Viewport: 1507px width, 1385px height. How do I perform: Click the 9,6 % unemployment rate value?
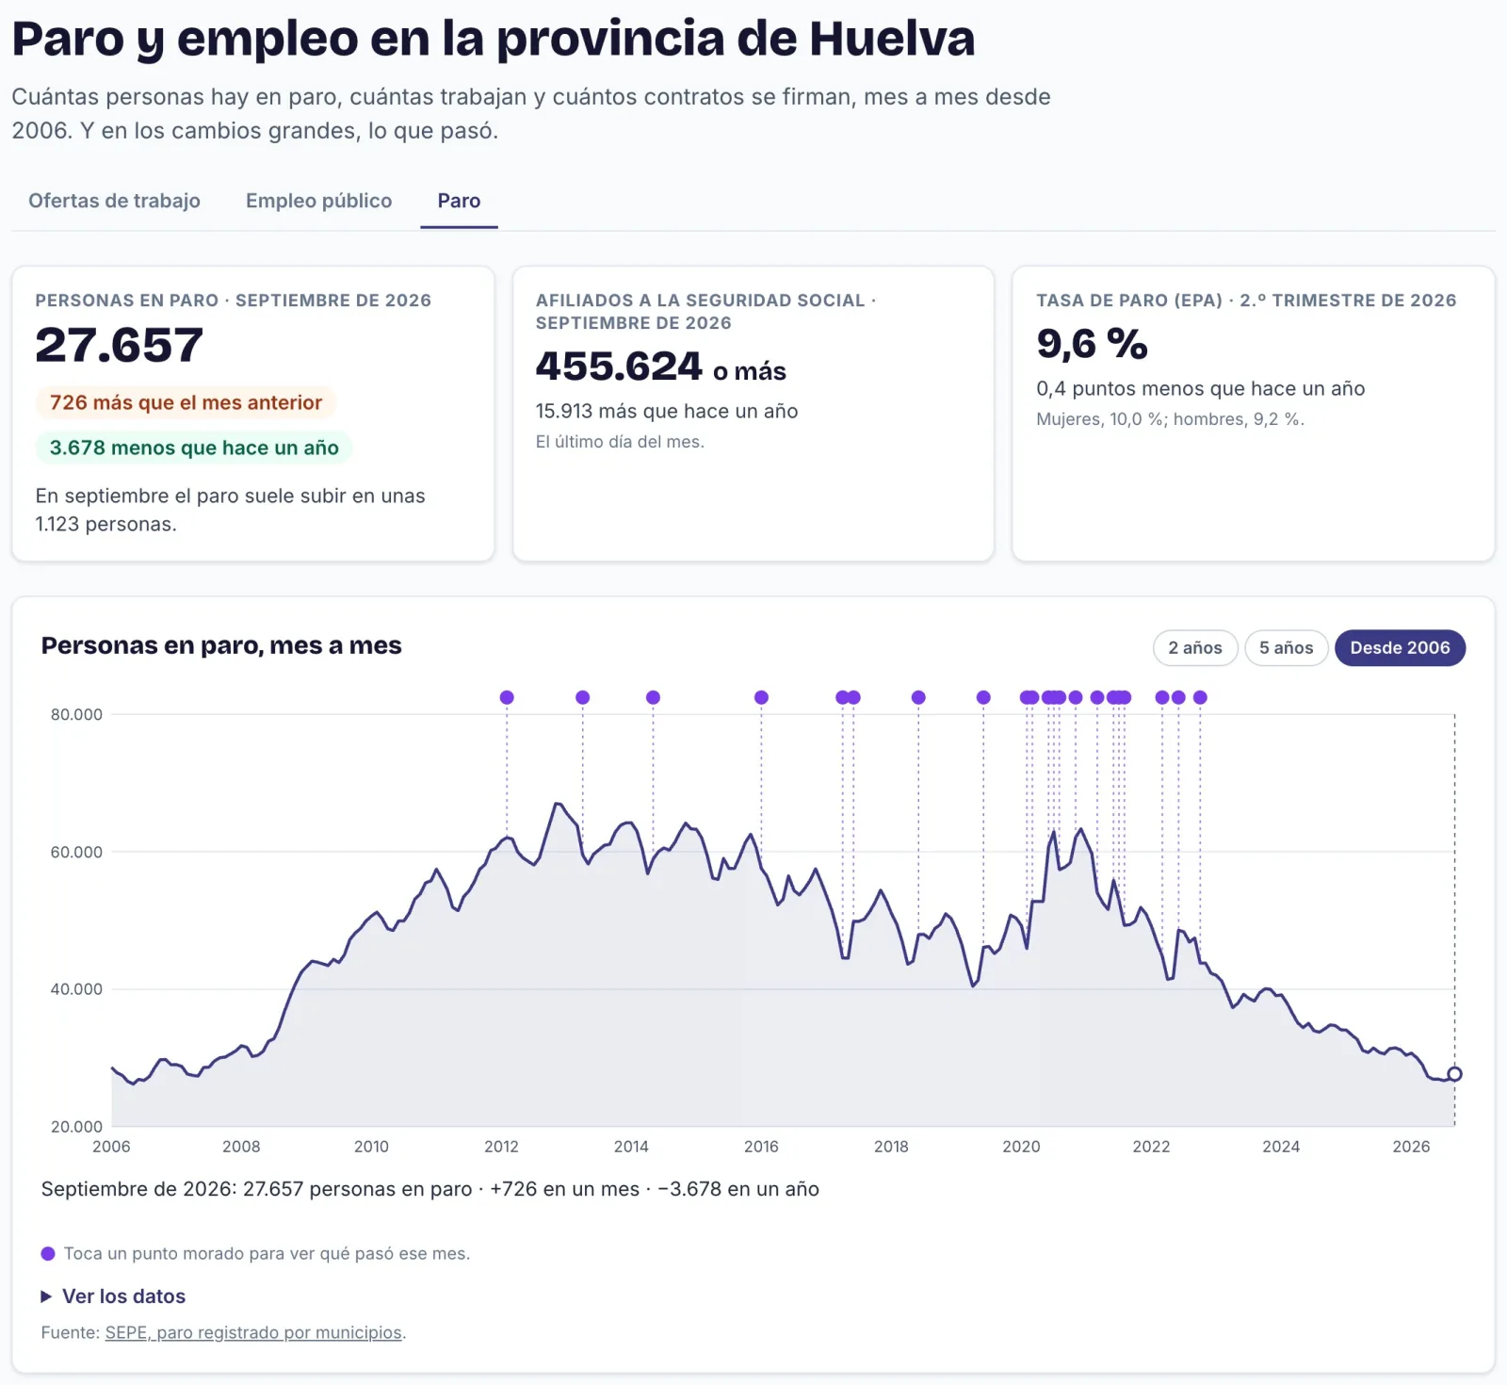[x=1092, y=344]
